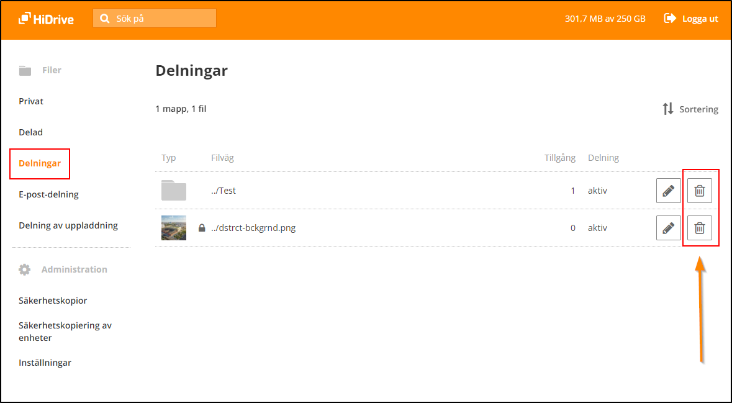Click the magnifier search icon
The width and height of the screenshot is (732, 403).
coord(105,19)
